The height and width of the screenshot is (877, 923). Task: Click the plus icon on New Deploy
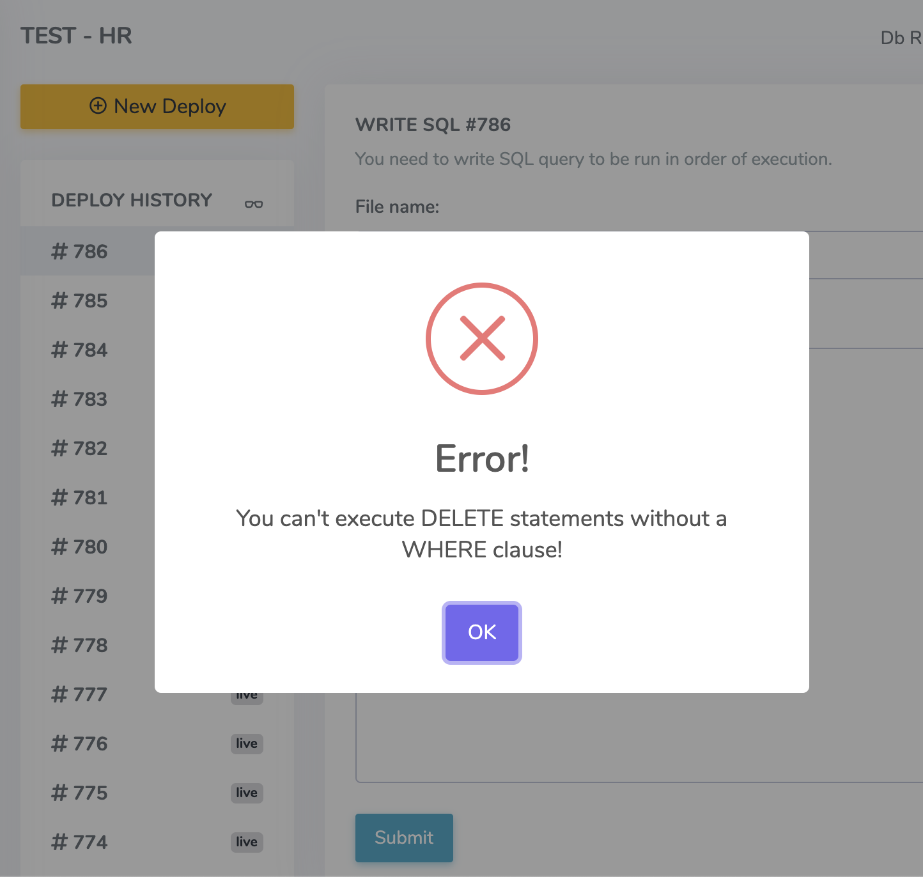coord(98,105)
